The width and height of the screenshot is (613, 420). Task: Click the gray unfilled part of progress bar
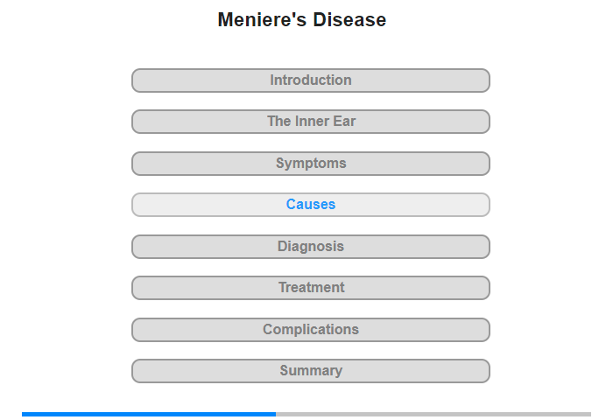pyautogui.click(x=433, y=414)
